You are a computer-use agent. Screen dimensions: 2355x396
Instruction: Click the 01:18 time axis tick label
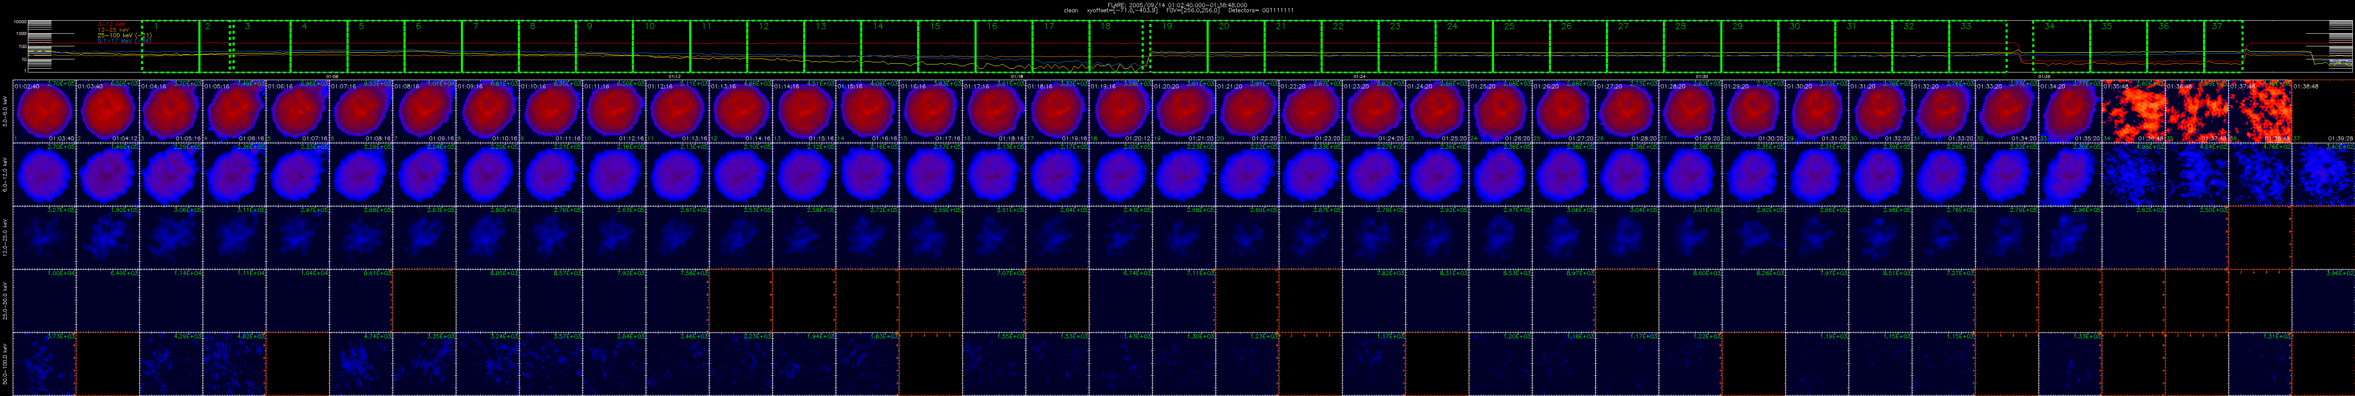(1017, 76)
